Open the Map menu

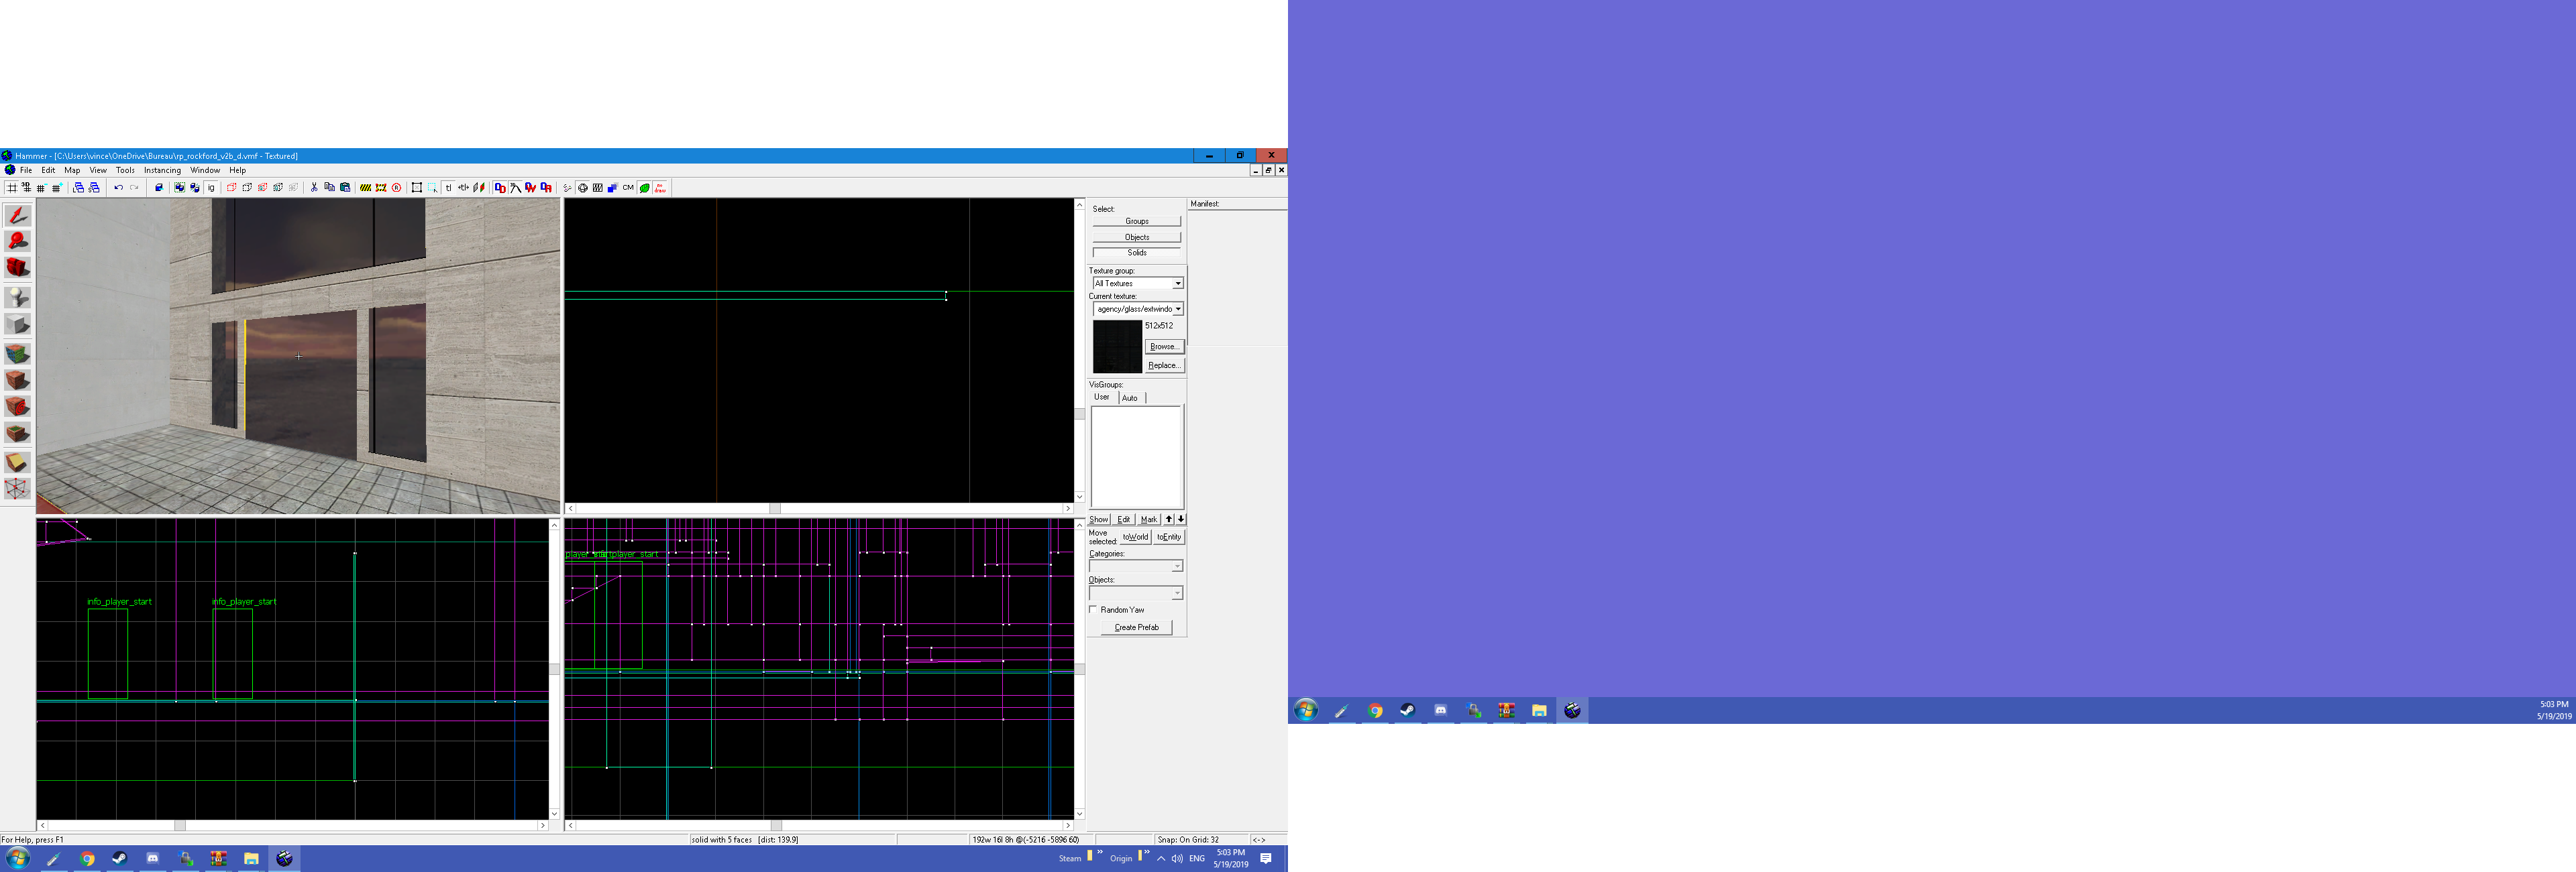72,171
